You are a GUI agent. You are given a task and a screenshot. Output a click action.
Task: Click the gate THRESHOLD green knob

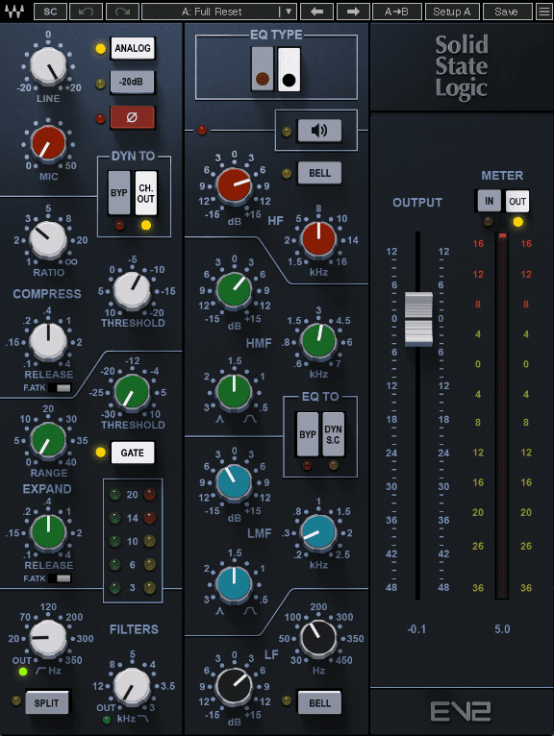[133, 392]
